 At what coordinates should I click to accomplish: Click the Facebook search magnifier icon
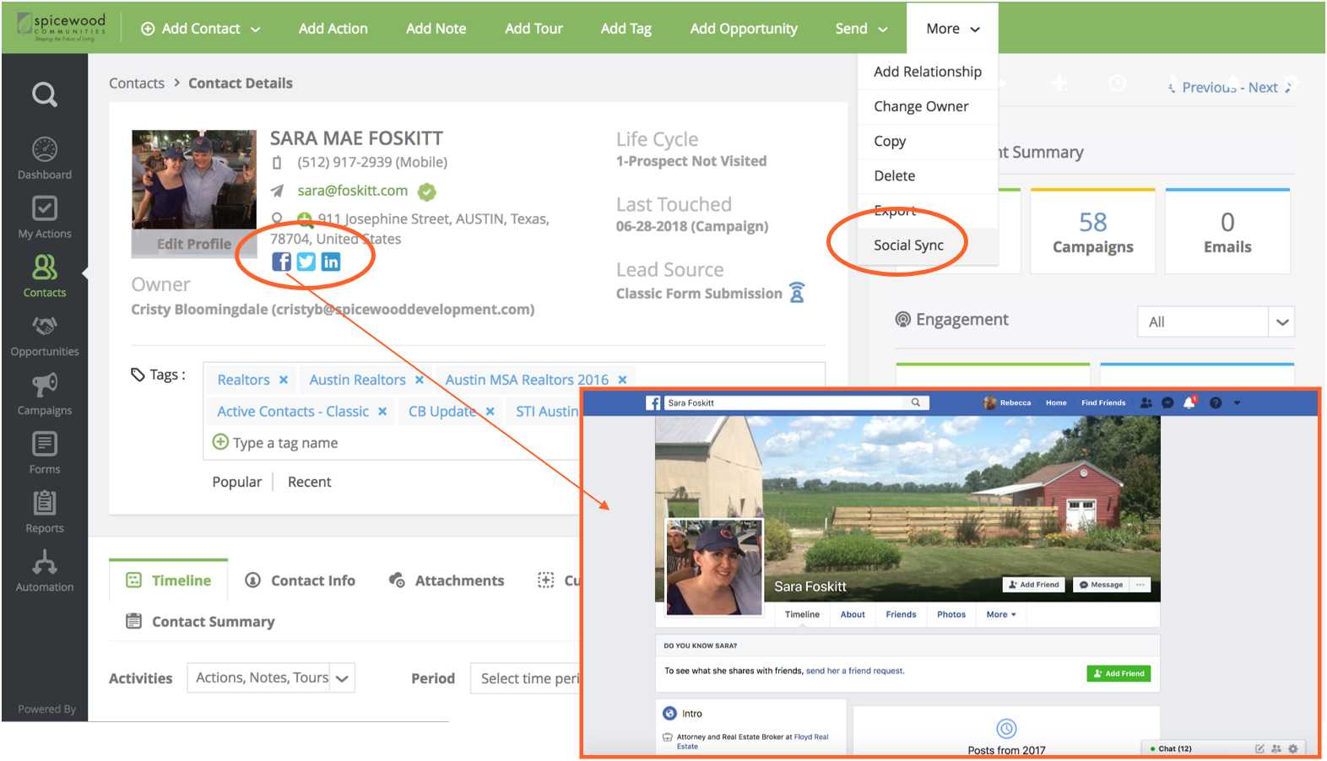(916, 402)
